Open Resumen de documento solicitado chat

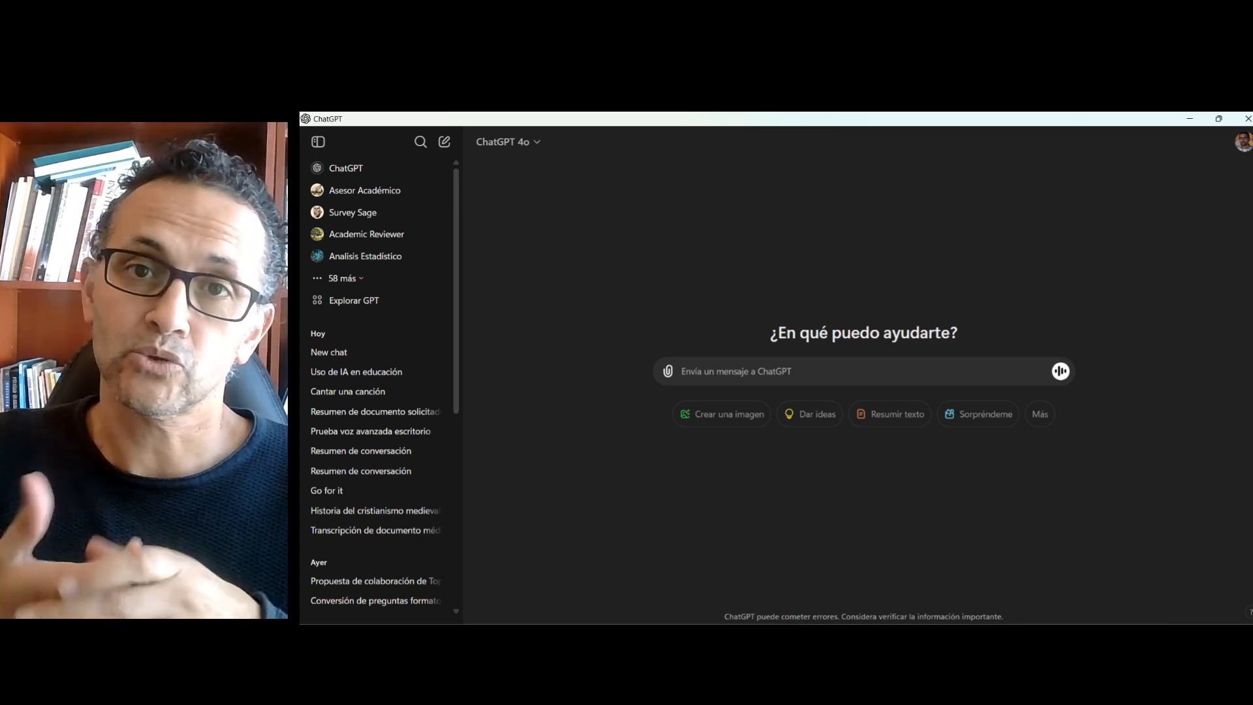point(377,411)
